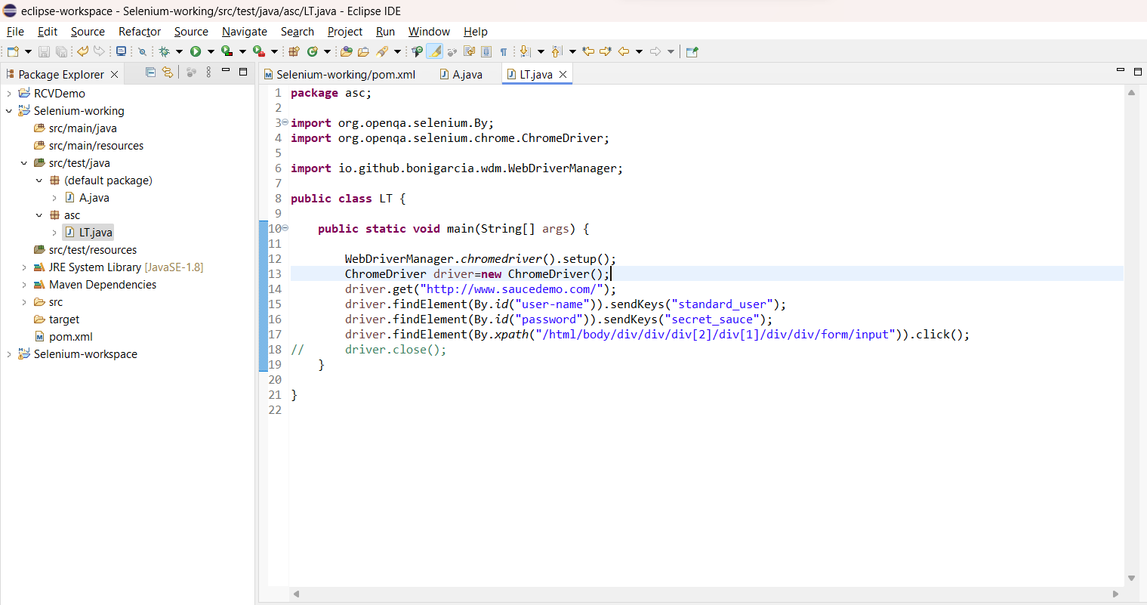Toggle Show Whitespace Characters

(x=504, y=51)
